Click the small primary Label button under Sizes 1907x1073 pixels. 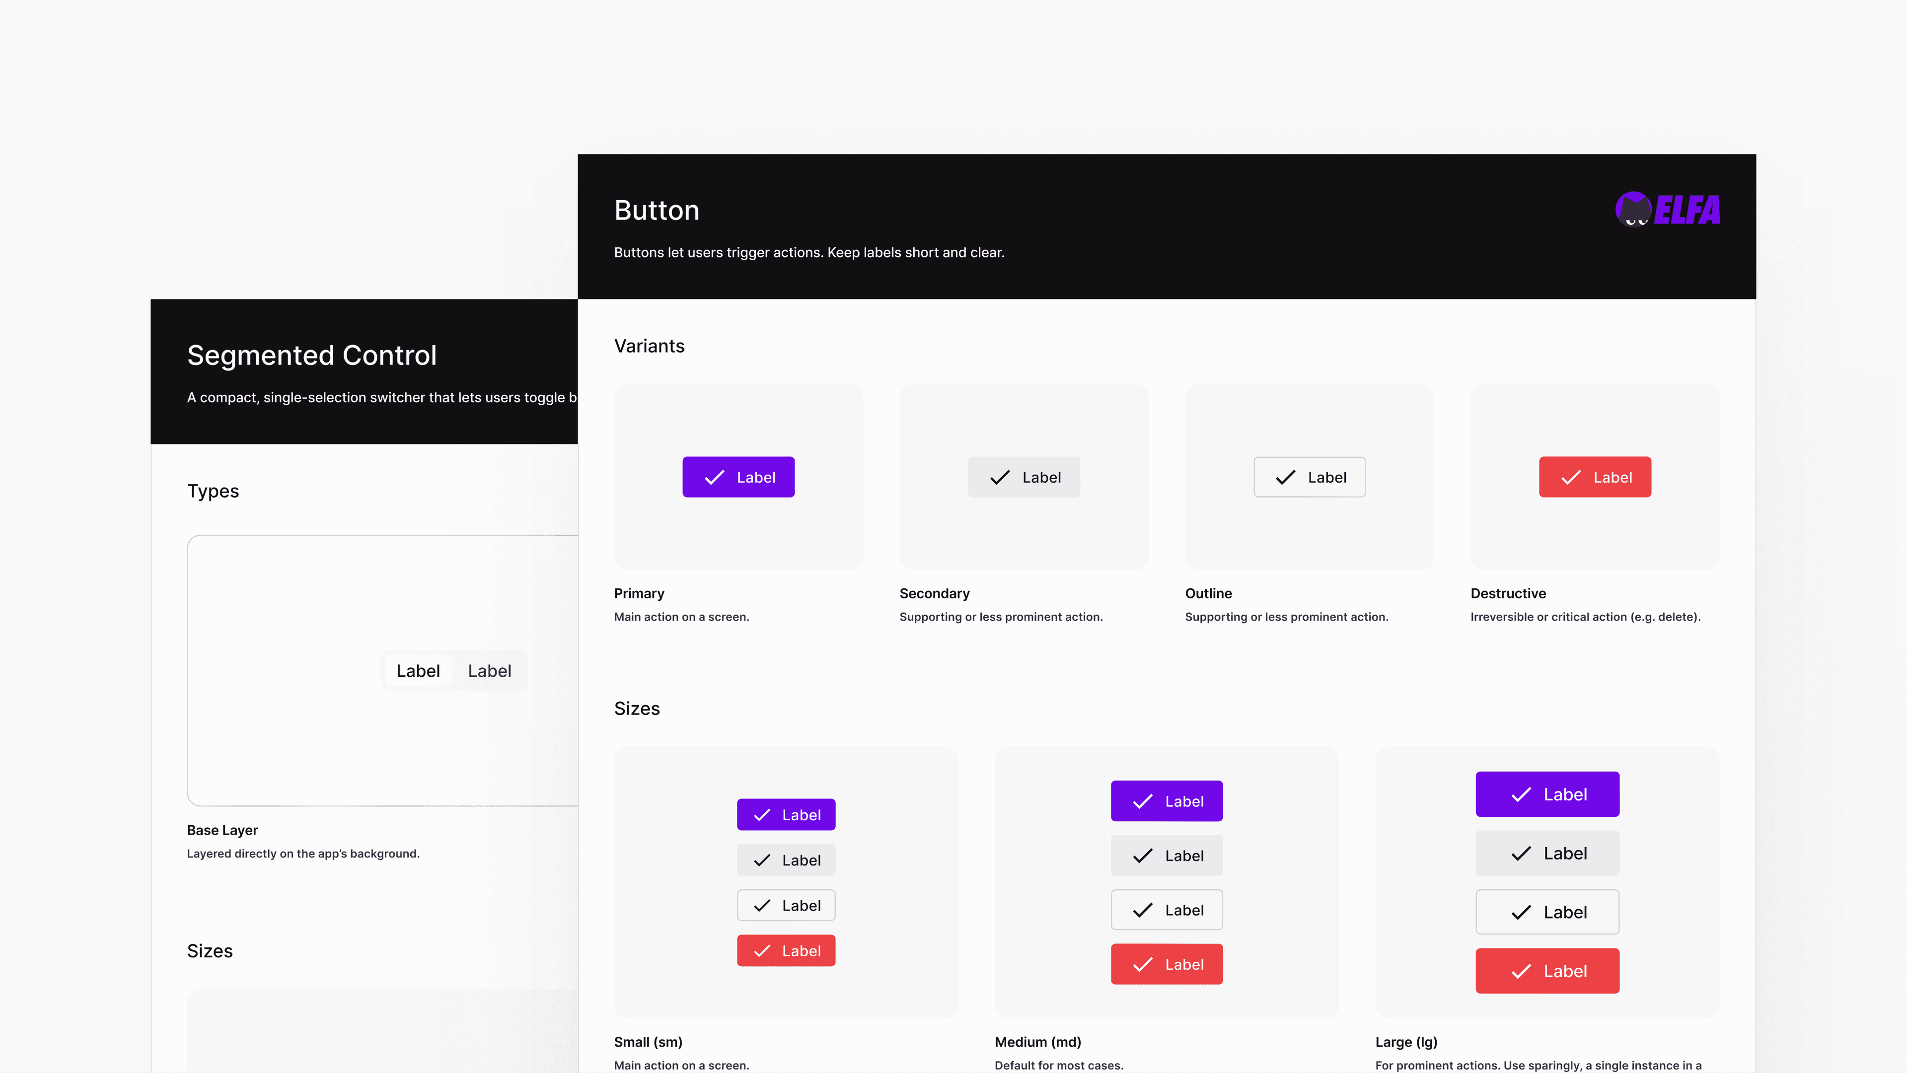pos(786,814)
